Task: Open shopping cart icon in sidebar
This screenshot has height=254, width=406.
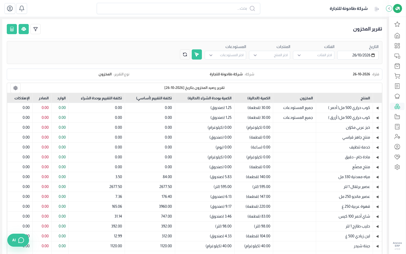Action: click(x=397, y=76)
